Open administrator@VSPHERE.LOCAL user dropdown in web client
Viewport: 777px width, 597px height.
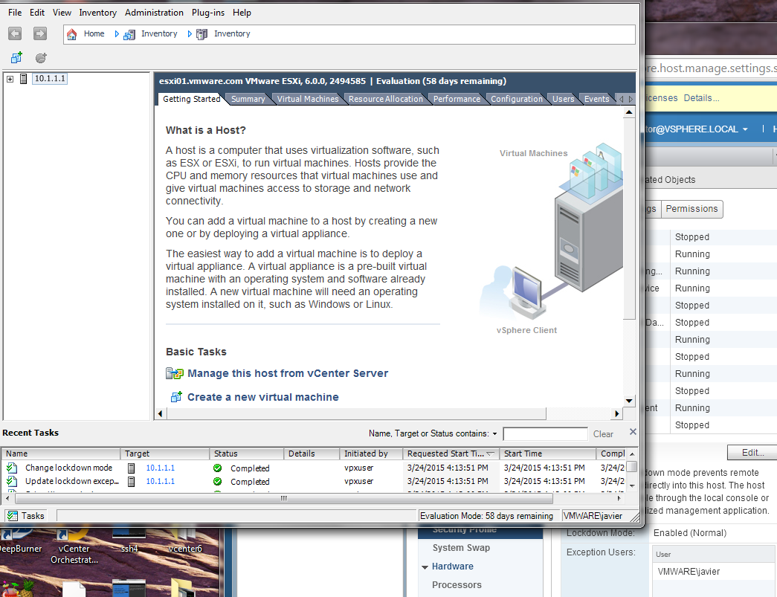click(x=745, y=129)
